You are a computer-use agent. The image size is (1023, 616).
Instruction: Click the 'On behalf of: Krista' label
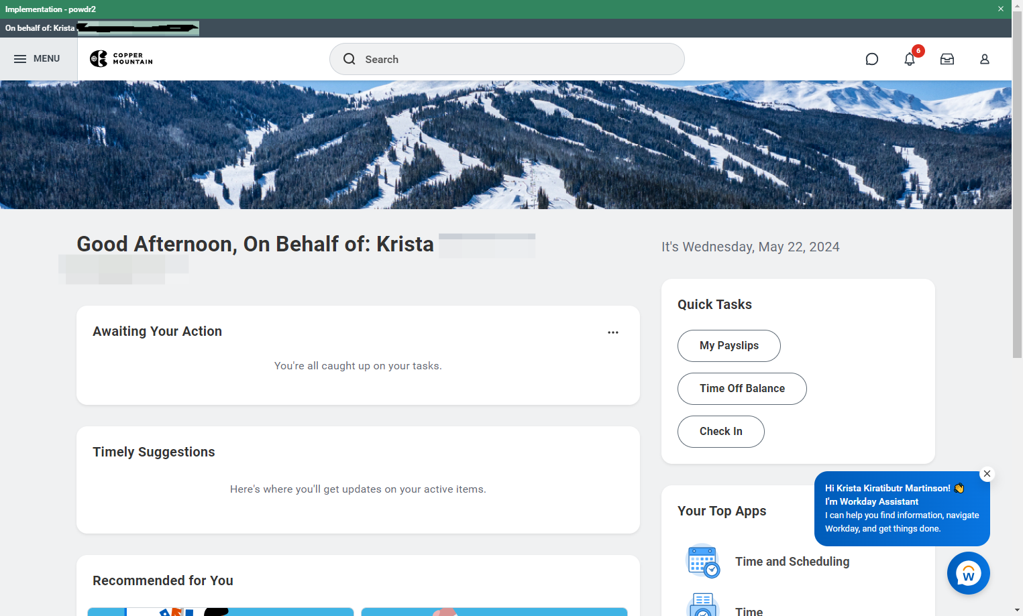click(x=40, y=28)
